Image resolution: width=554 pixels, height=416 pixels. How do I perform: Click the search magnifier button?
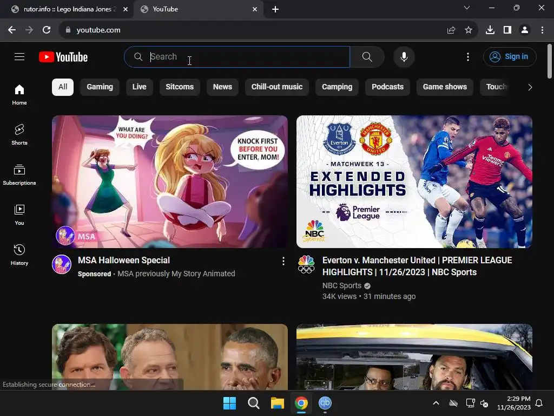(x=367, y=56)
